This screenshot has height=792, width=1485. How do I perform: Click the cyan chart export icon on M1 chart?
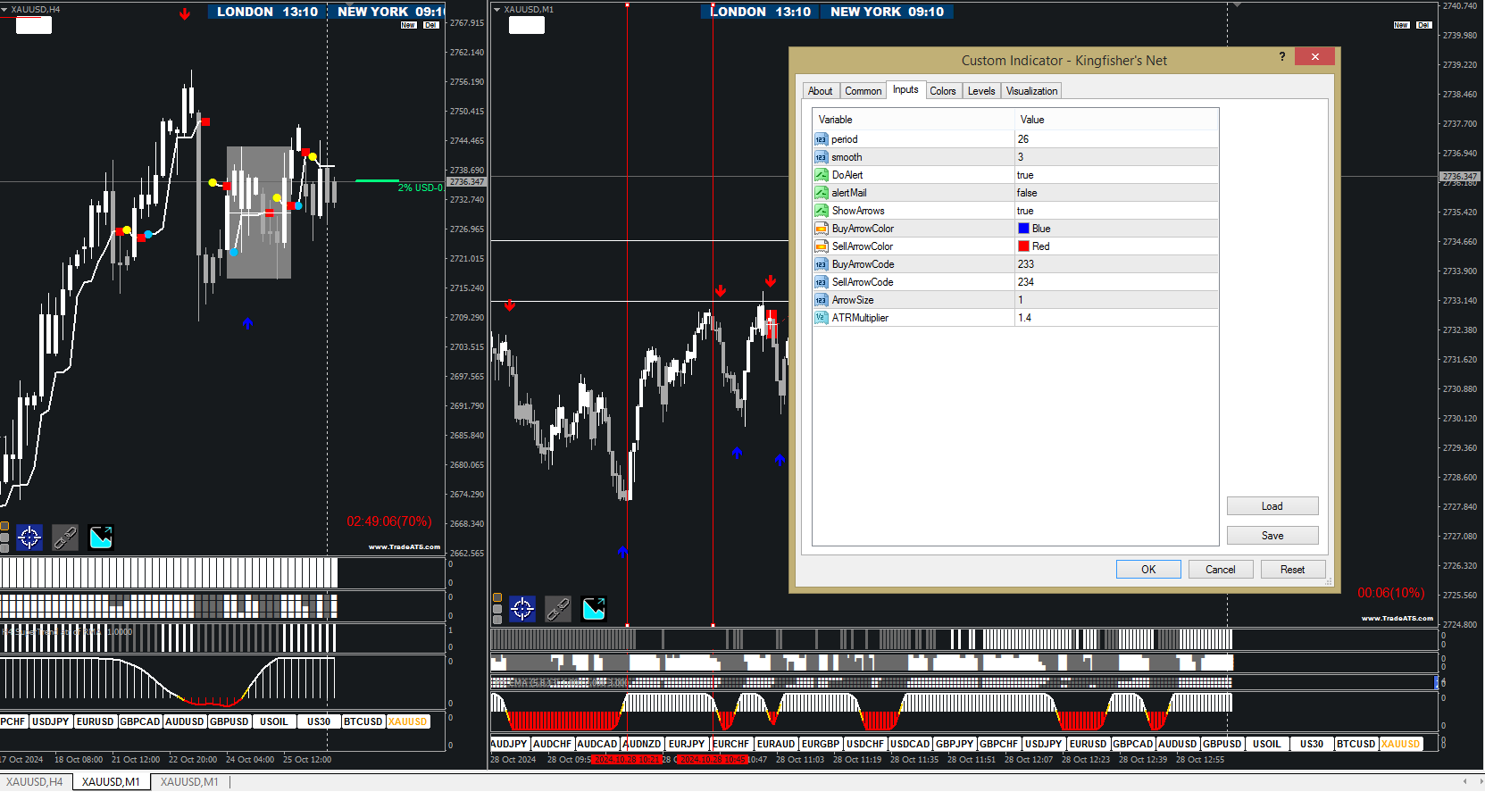click(x=594, y=609)
